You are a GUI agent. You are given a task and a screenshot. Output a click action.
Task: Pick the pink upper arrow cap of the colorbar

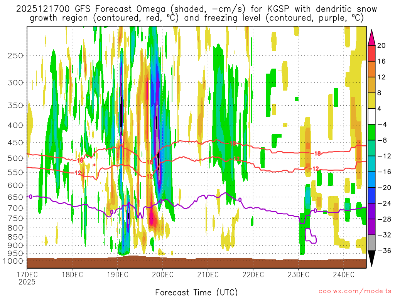tap(371, 39)
